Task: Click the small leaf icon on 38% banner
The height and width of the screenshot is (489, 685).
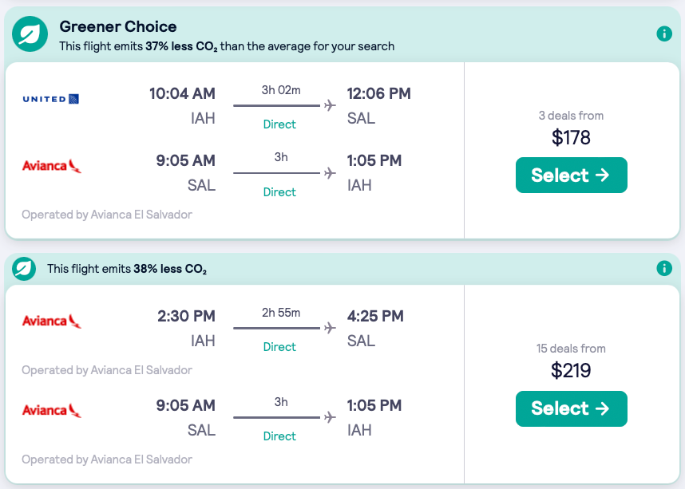Action: pyautogui.click(x=24, y=269)
